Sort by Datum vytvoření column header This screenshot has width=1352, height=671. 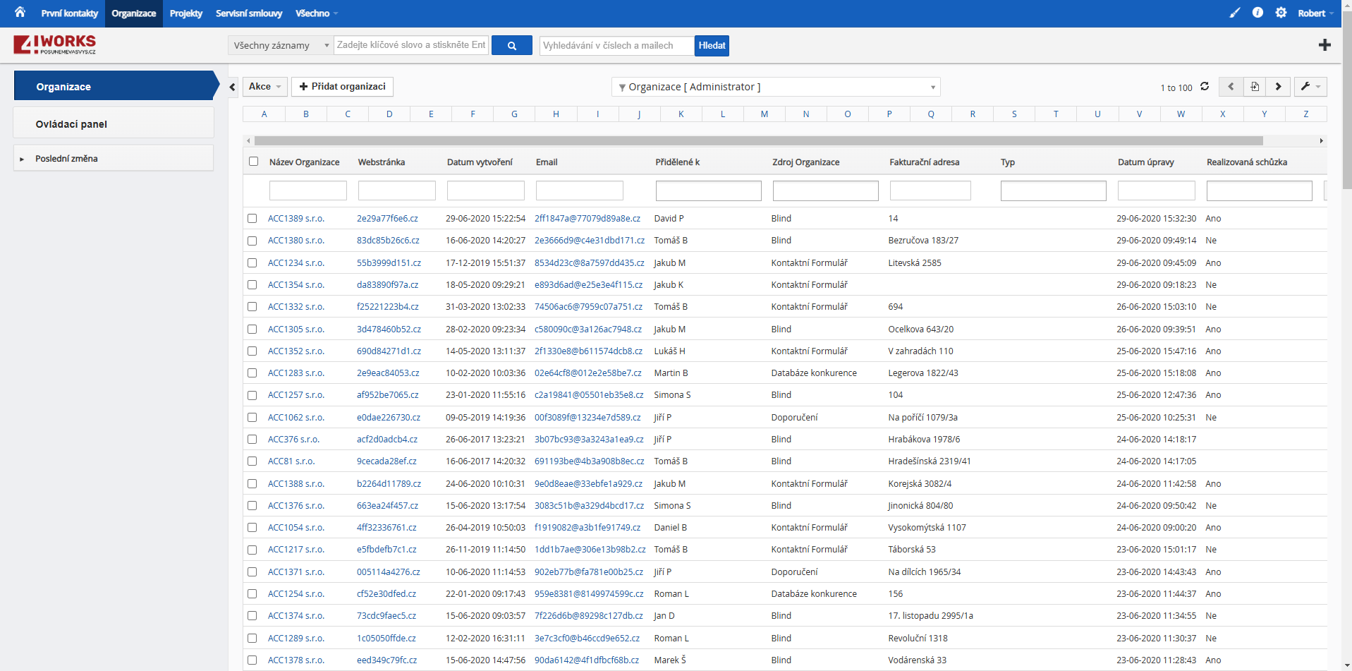click(480, 162)
